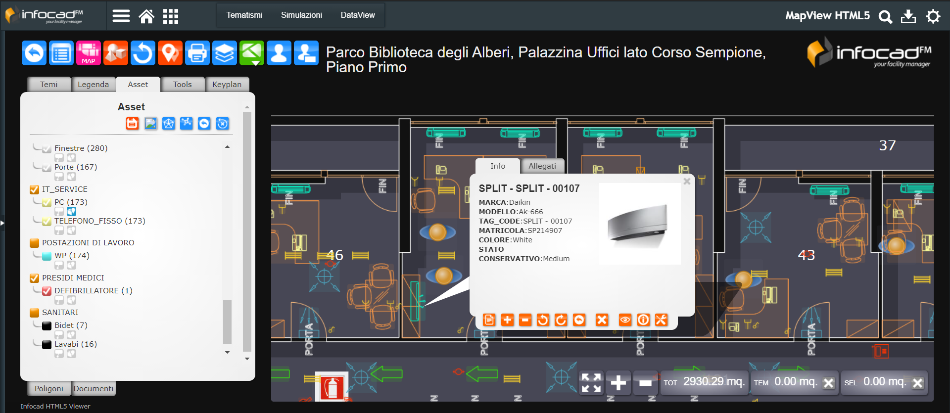Rotate clockwise in popup toolbar
Screen dimensions: 950x413
(561, 320)
